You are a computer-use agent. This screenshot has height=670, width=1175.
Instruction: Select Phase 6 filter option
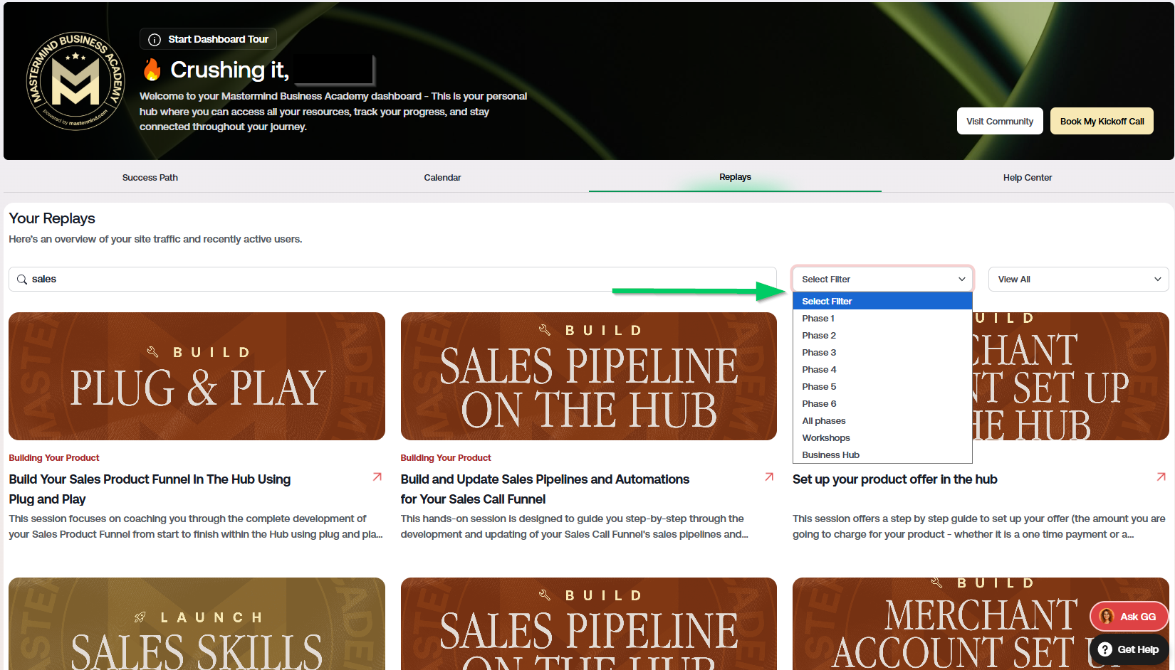click(x=882, y=403)
